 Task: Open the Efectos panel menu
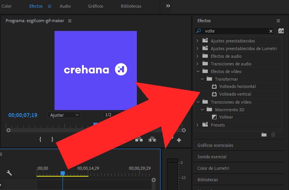278,21
